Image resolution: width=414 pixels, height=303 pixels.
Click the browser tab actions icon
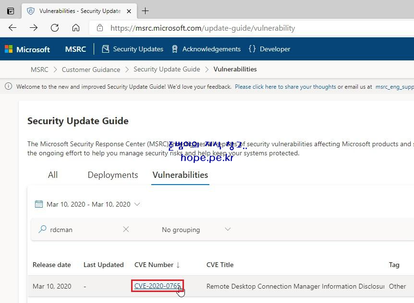(x=11, y=11)
